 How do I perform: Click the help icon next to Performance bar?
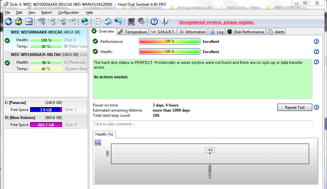pos(316,41)
